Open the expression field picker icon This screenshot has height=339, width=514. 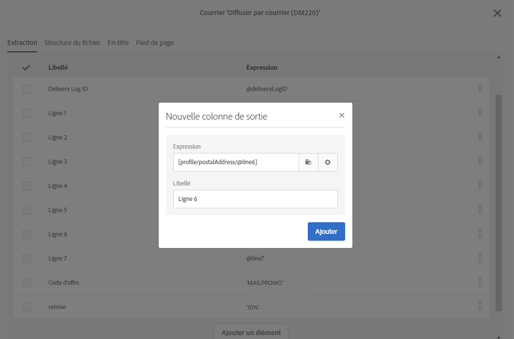308,162
